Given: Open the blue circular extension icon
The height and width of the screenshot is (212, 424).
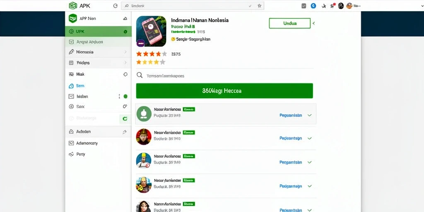Looking at the screenshot, I should (313, 6).
